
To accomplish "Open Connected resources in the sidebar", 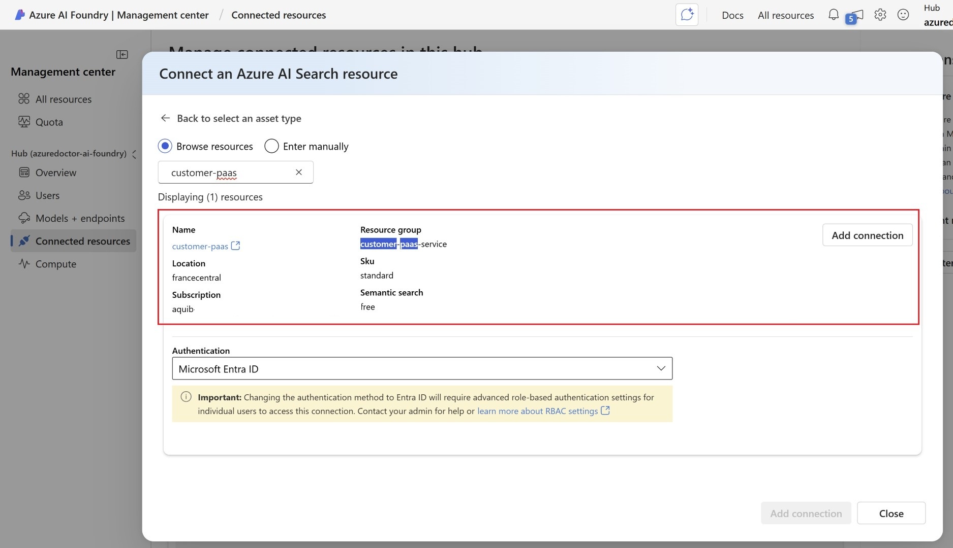I will point(74,241).
